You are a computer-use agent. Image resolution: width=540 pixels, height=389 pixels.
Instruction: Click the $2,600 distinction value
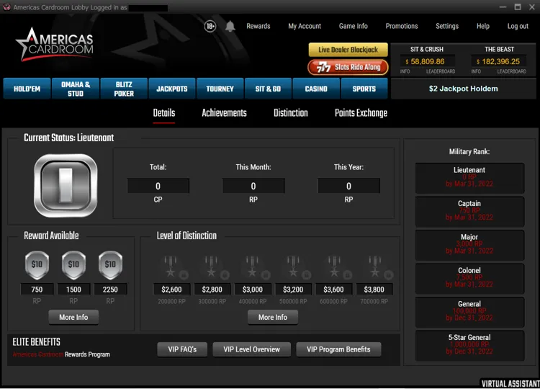[x=171, y=290]
